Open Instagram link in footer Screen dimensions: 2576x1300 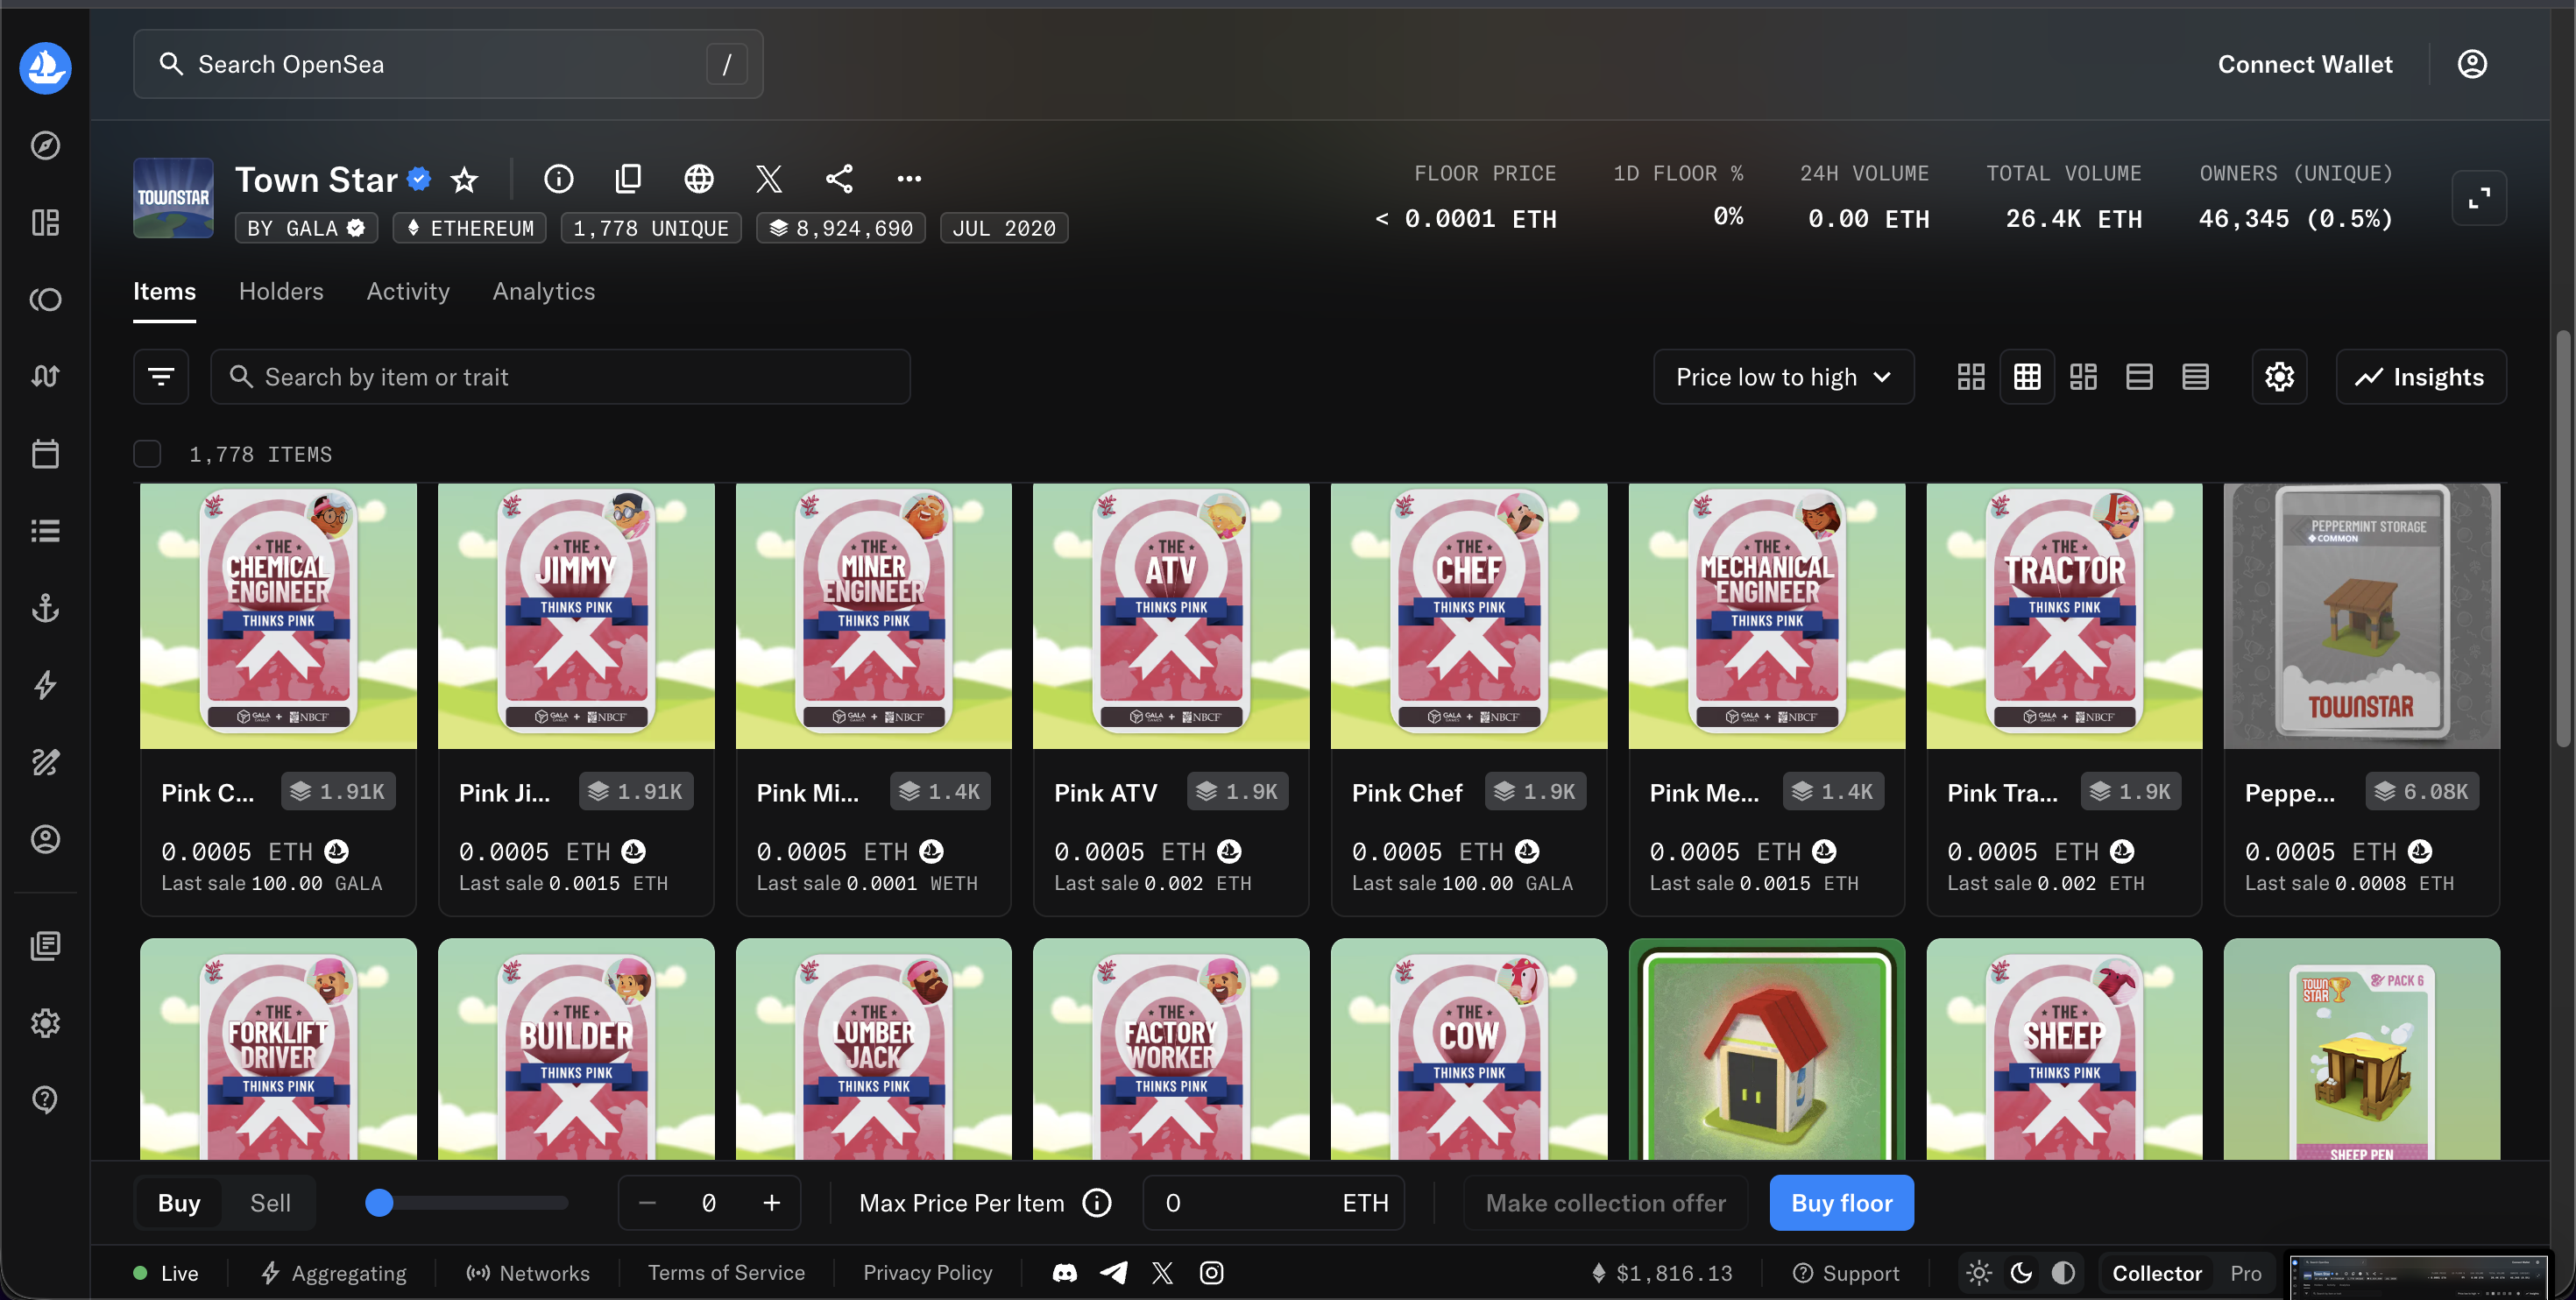click(1211, 1273)
